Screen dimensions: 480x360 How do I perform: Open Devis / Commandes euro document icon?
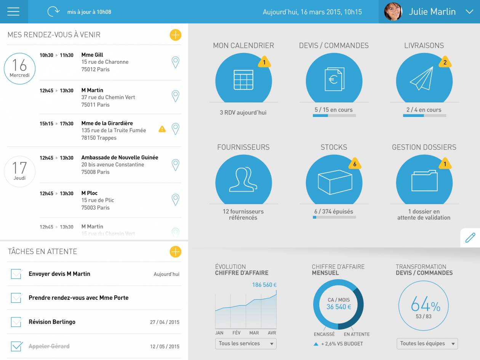coord(334,79)
